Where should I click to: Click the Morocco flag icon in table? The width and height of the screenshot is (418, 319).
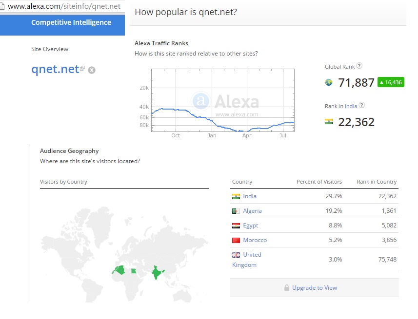tap(236, 240)
